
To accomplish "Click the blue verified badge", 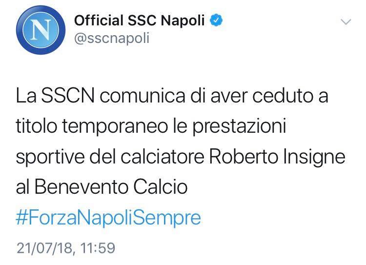I will 217,21.
